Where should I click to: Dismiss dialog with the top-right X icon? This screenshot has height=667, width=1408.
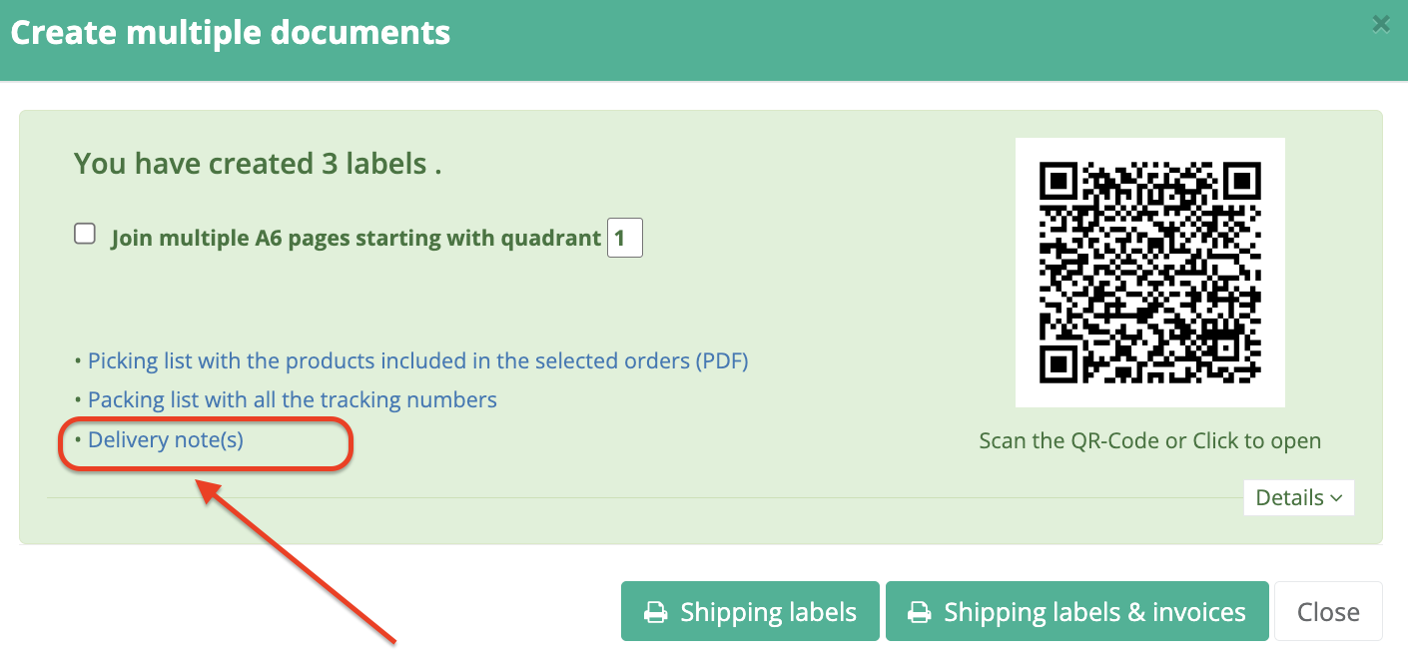click(x=1381, y=24)
